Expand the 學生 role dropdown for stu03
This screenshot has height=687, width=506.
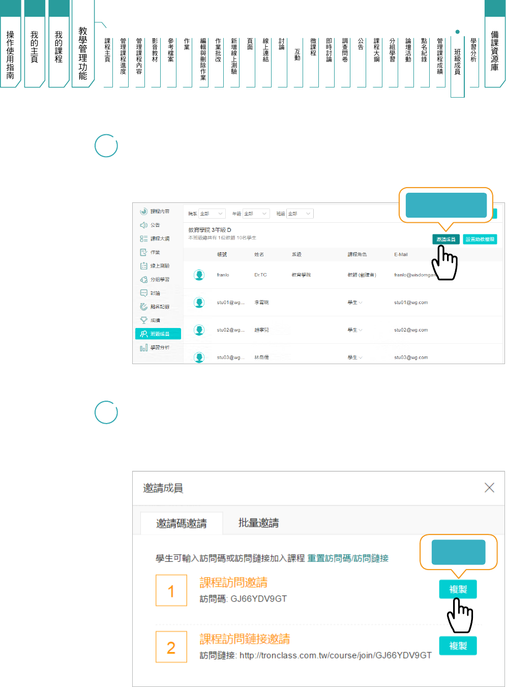click(355, 357)
